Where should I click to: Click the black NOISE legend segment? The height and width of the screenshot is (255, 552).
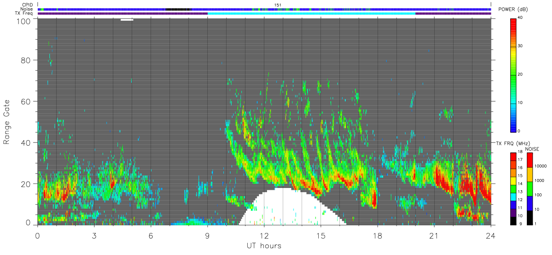[x=530, y=218]
